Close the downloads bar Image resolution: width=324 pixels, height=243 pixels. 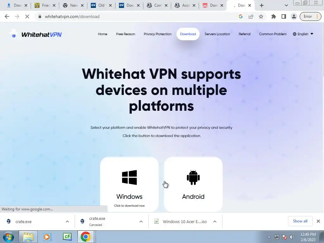(318, 221)
